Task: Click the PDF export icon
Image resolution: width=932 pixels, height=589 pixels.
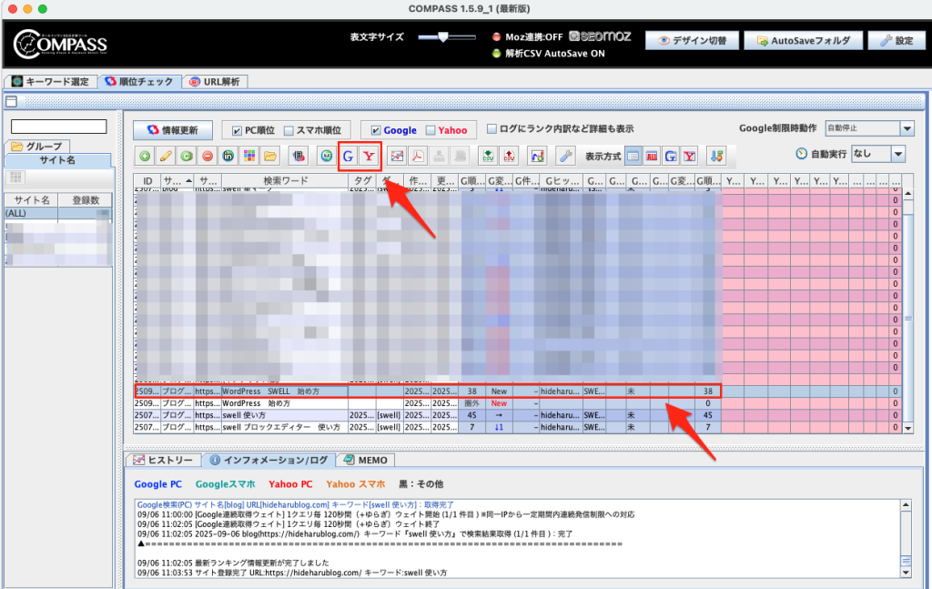Action: pyautogui.click(x=417, y=156)
